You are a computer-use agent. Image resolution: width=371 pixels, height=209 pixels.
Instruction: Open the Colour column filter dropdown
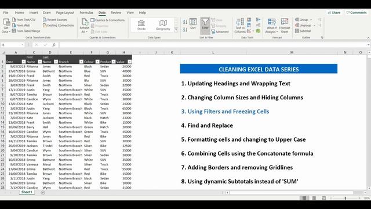[97, 62]
